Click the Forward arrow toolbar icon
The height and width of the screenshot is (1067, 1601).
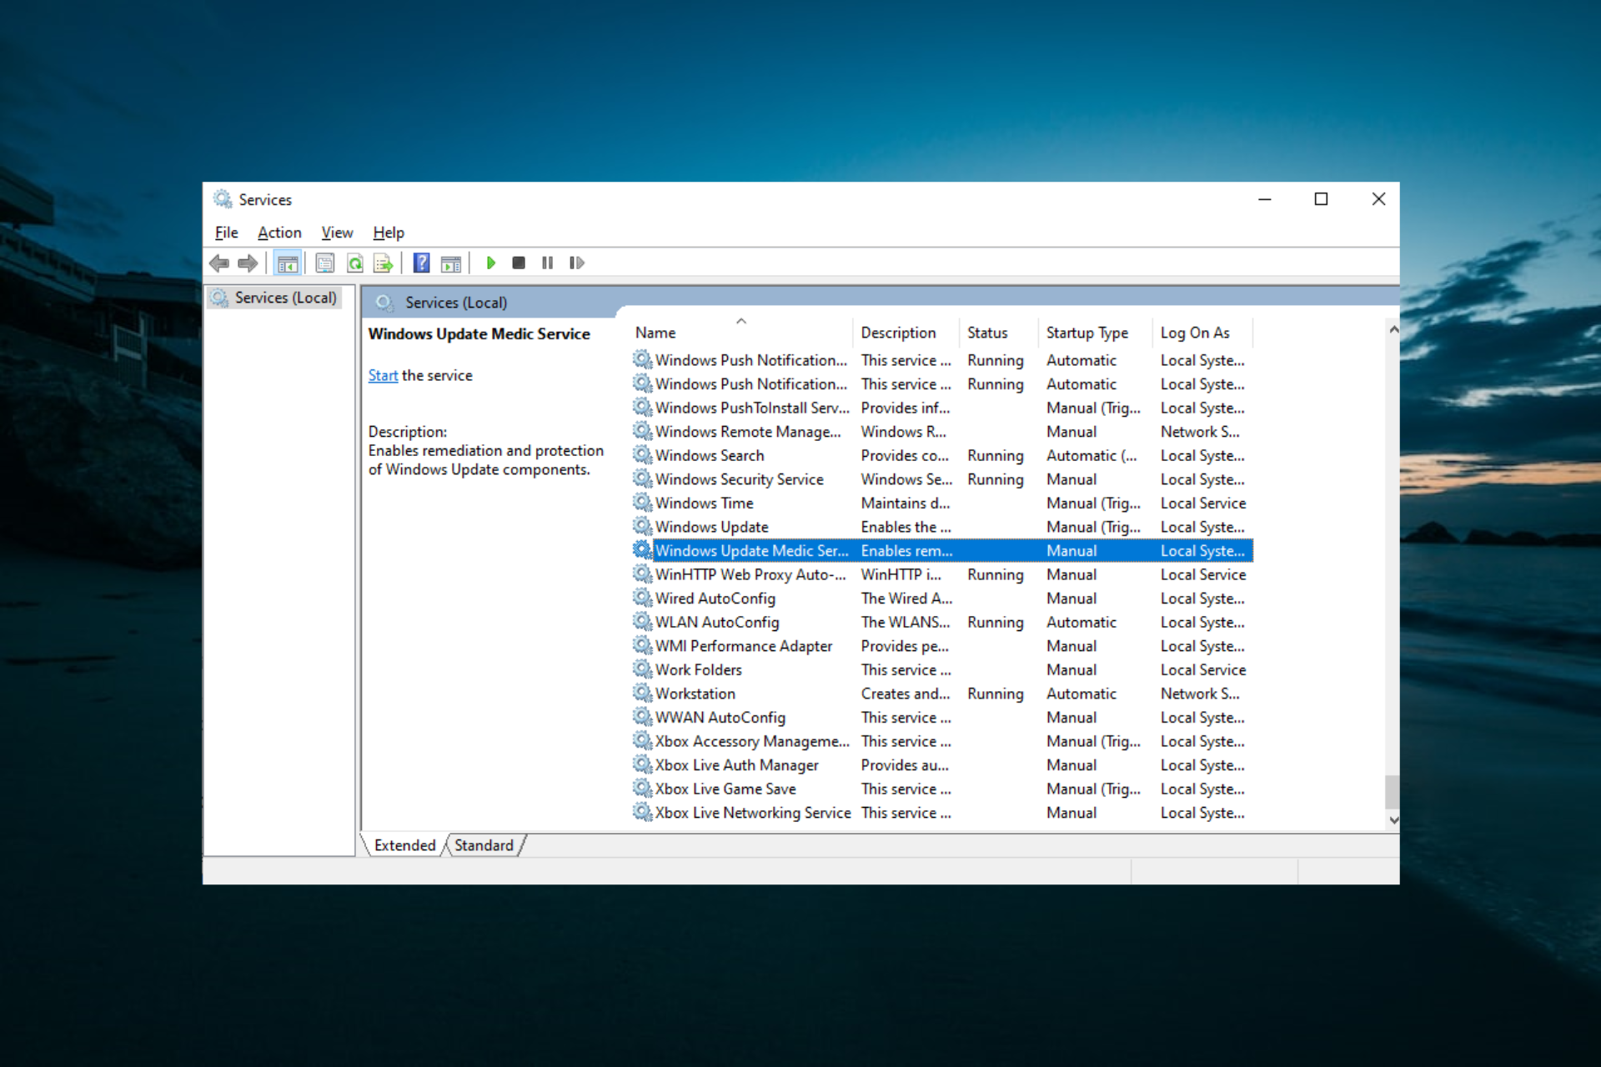tap(248, 263)
